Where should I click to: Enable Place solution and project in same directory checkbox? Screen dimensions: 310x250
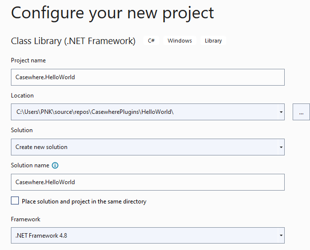[x=15, y=200]
